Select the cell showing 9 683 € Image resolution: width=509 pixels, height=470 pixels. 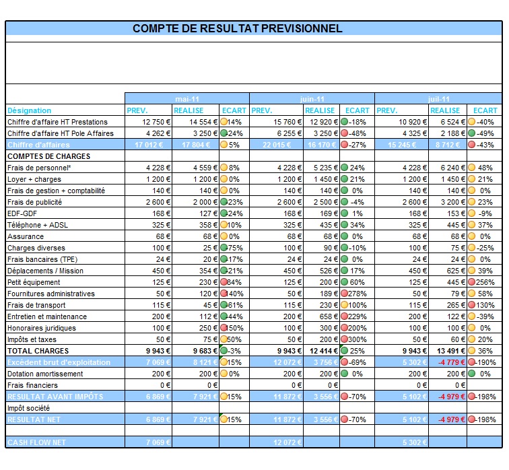(195, 351)
